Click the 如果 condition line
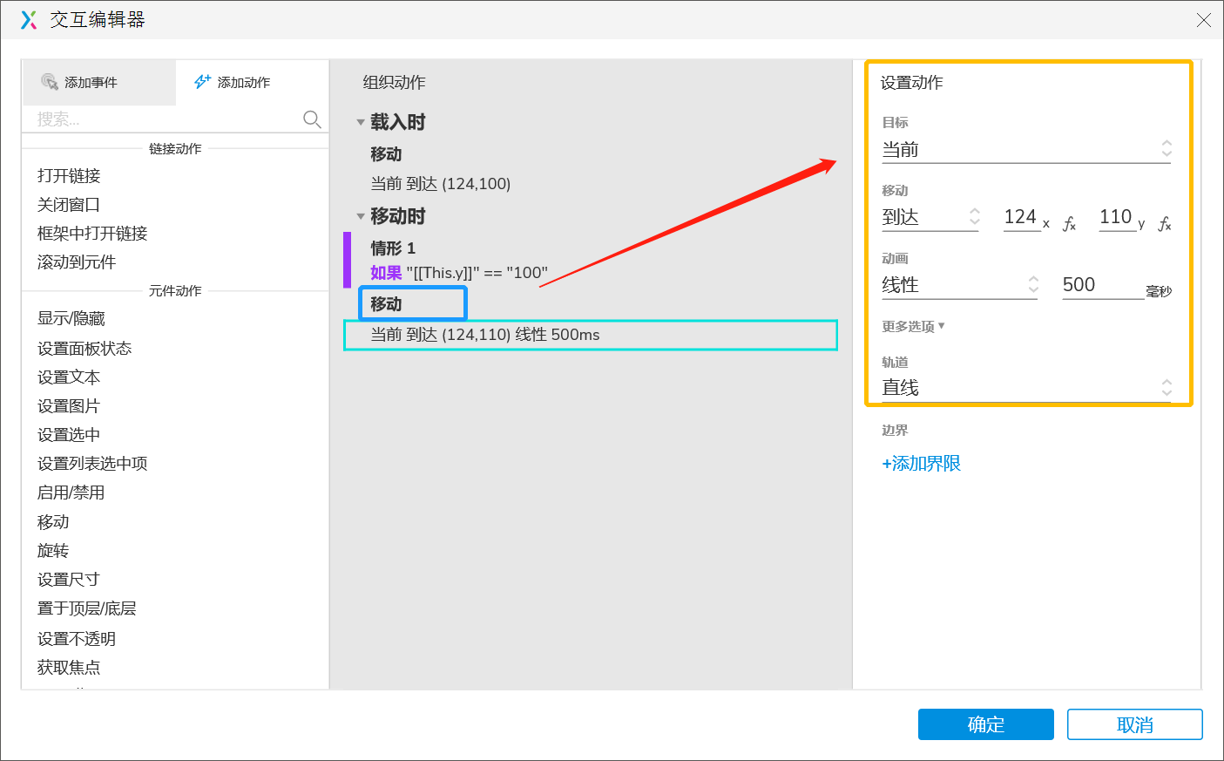 pyautogui.click(x=459, y=273)
